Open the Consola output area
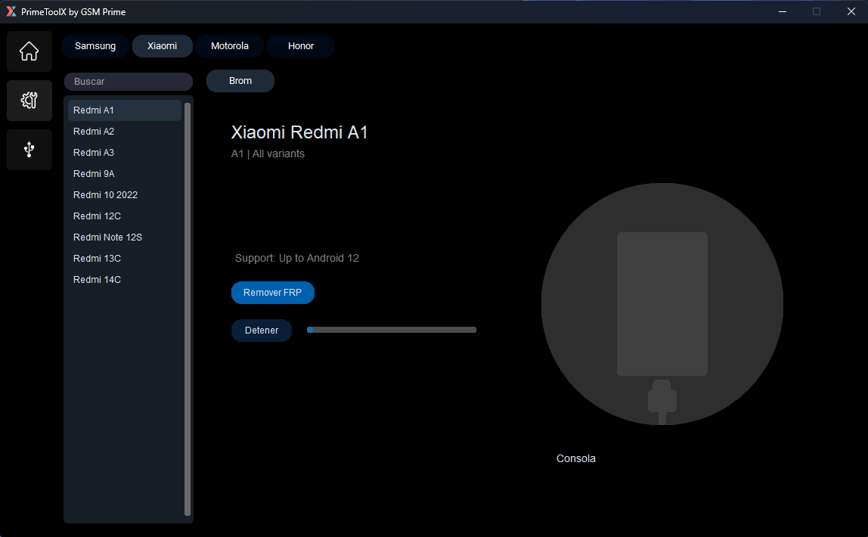 575,458
